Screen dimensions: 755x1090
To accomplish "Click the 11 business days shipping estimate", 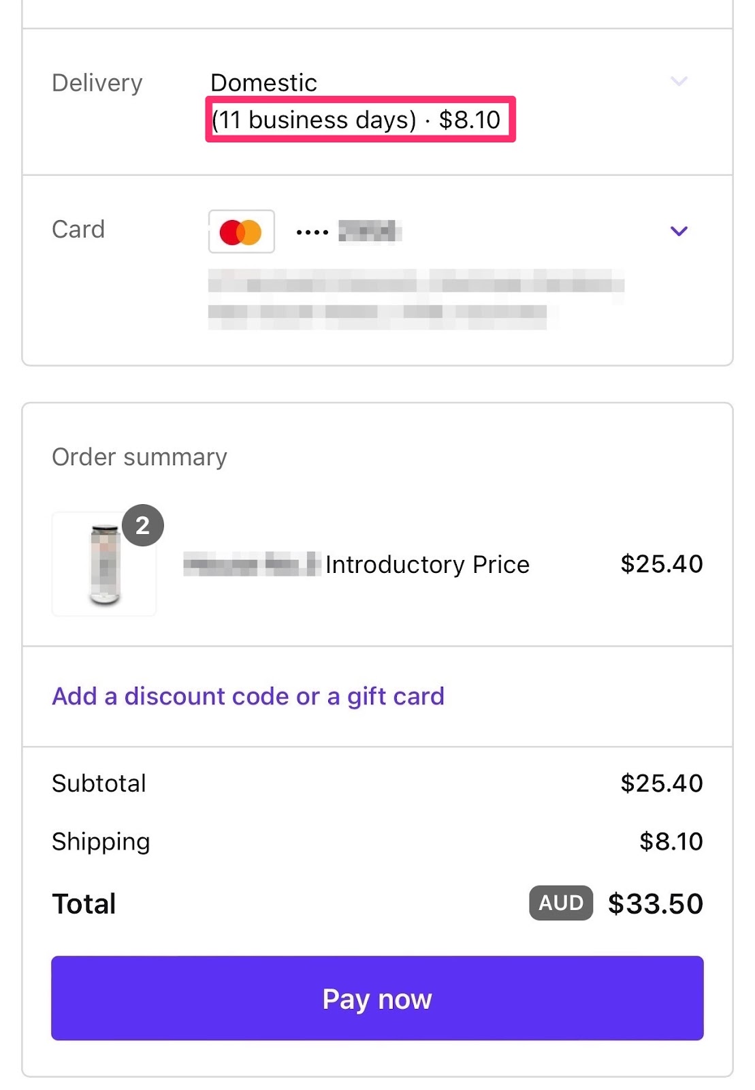I will [x=314, y=120].
